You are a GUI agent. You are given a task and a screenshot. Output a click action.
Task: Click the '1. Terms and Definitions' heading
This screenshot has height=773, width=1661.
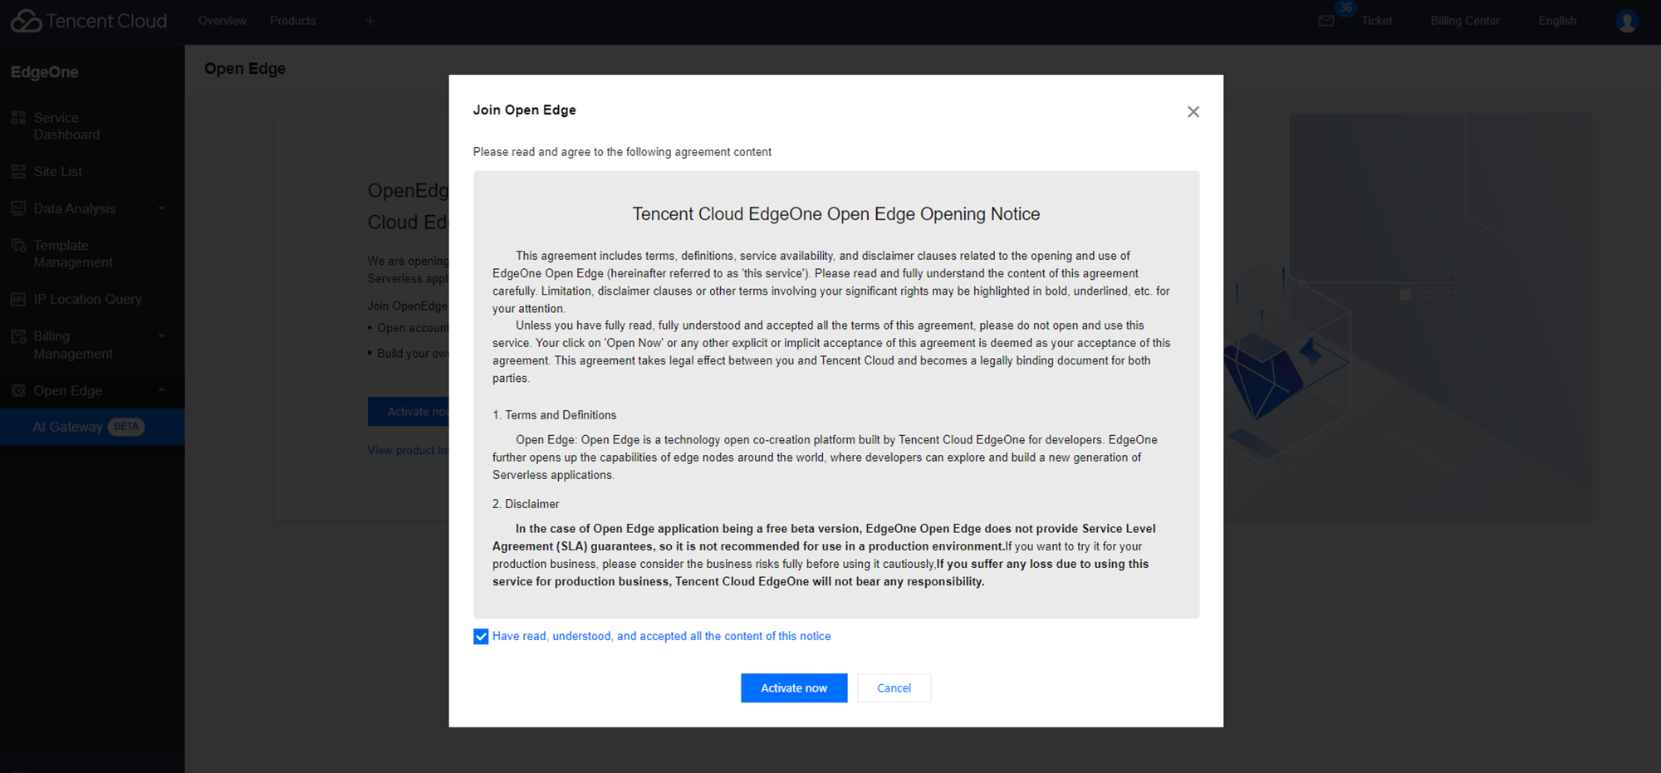coord(554,415)
